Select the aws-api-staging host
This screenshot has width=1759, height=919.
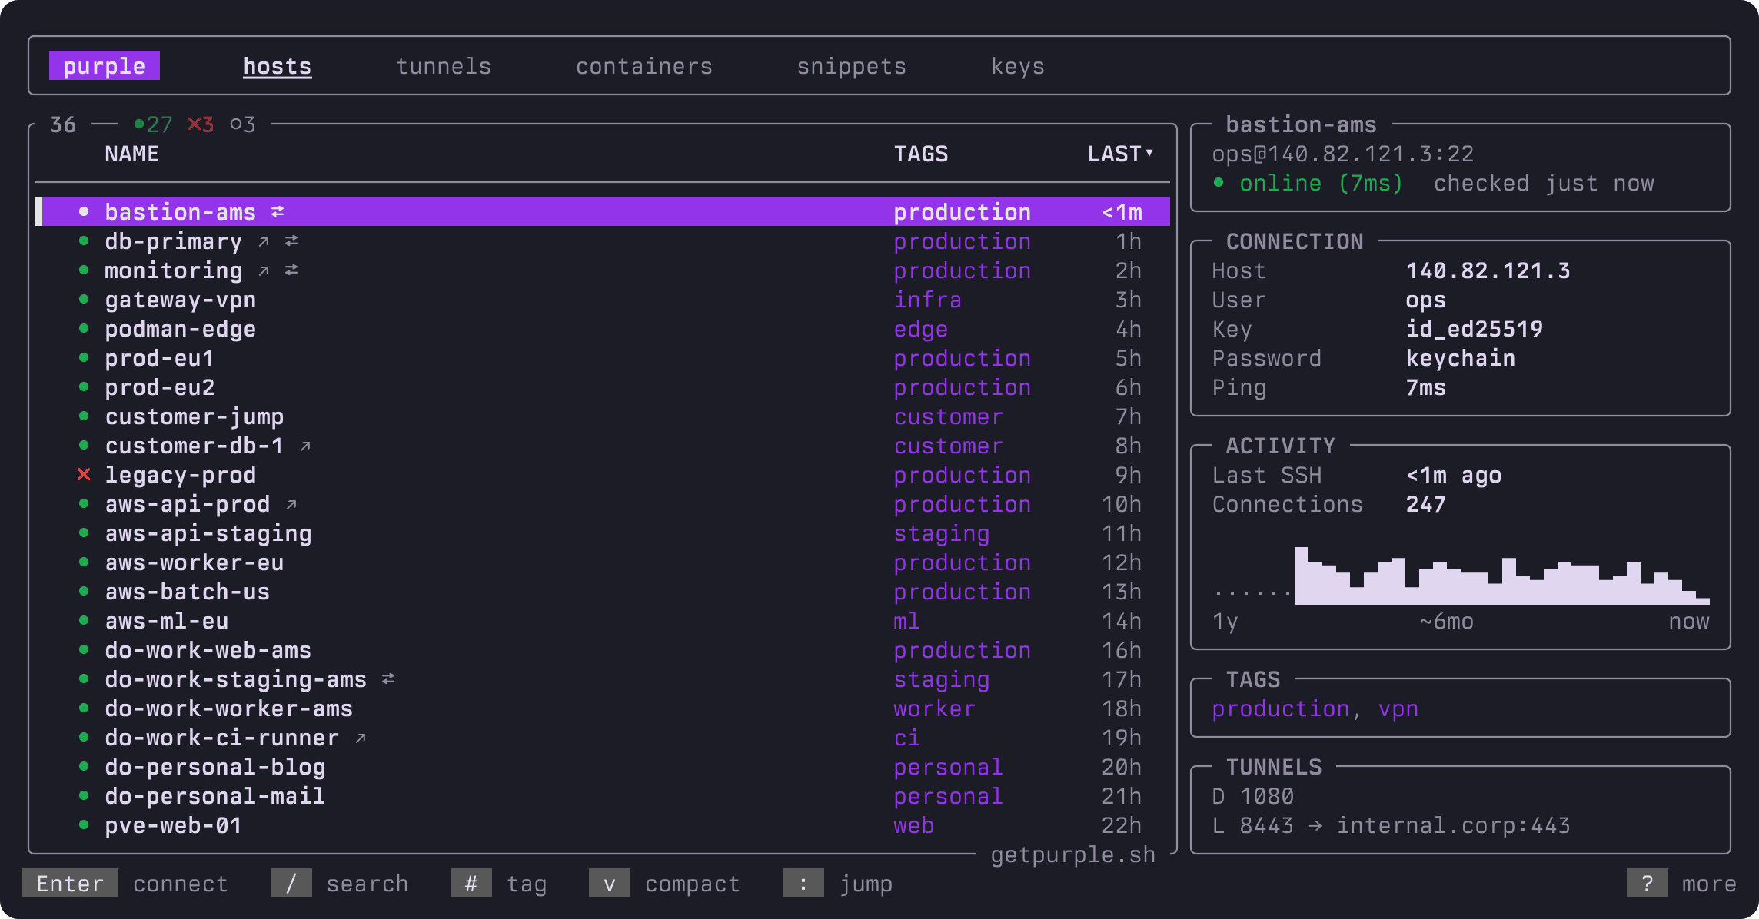point(603,533)
